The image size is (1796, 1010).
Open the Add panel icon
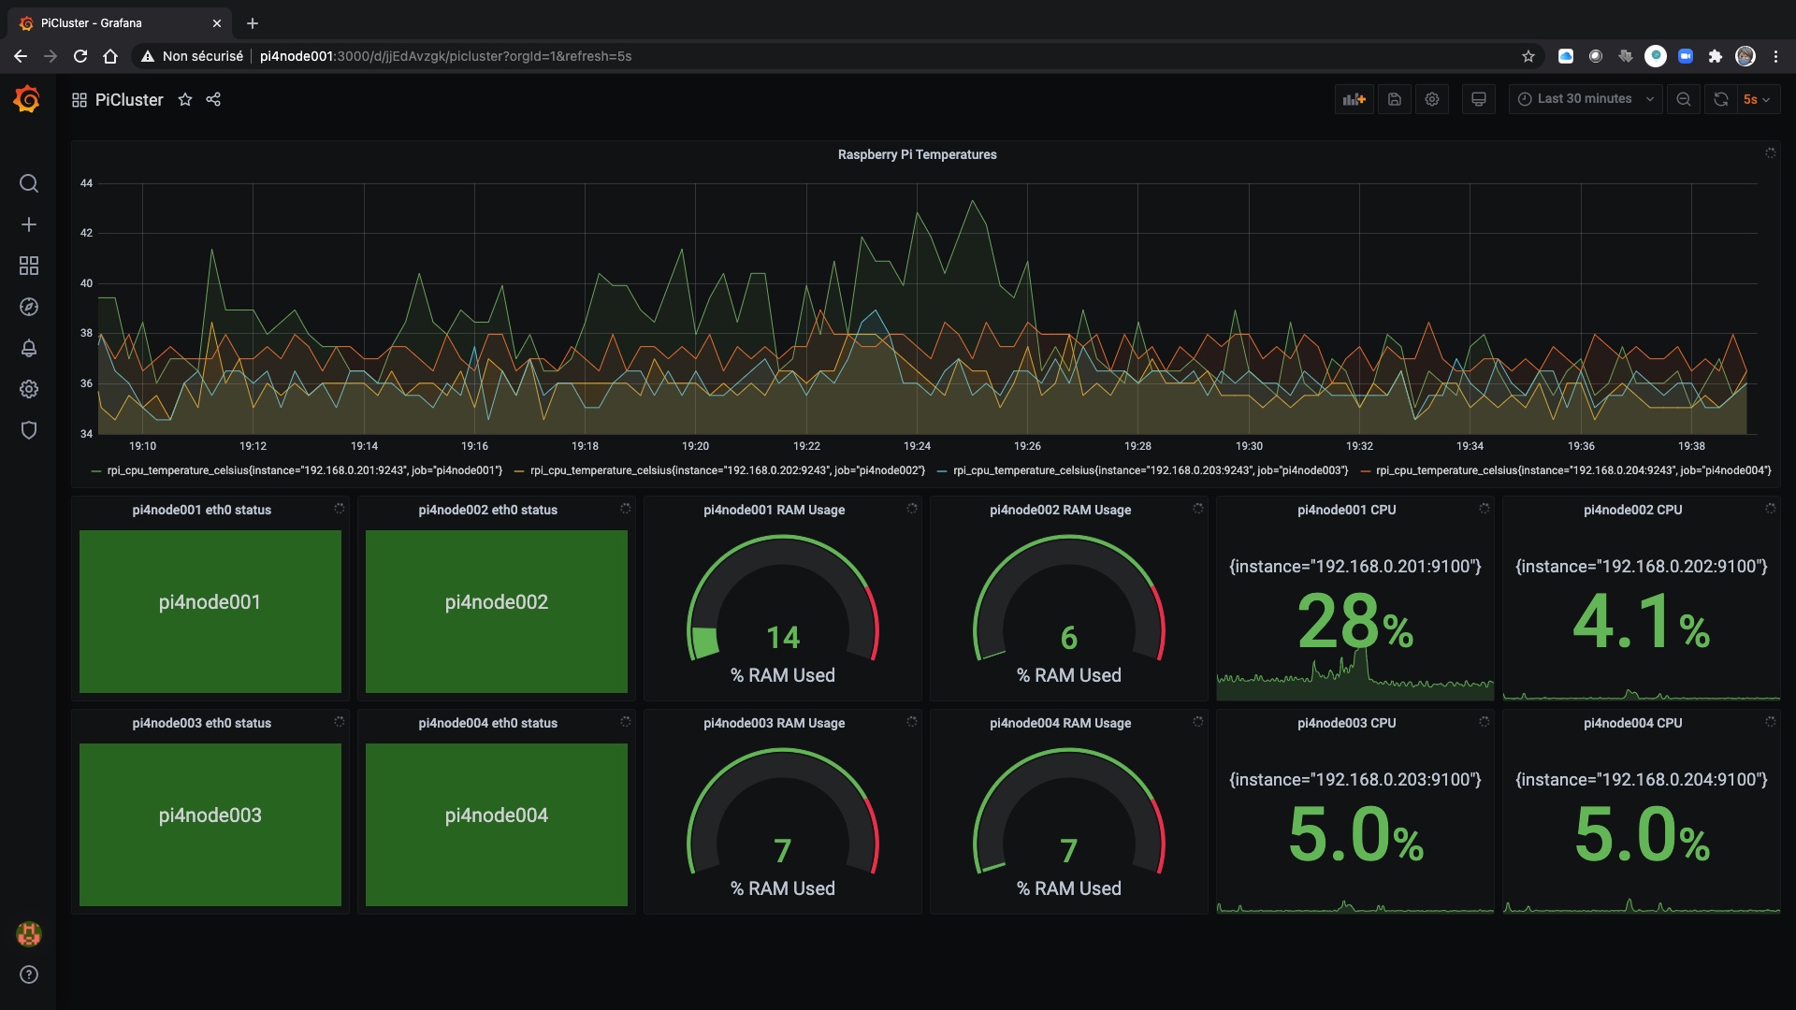pos(1354,99)
